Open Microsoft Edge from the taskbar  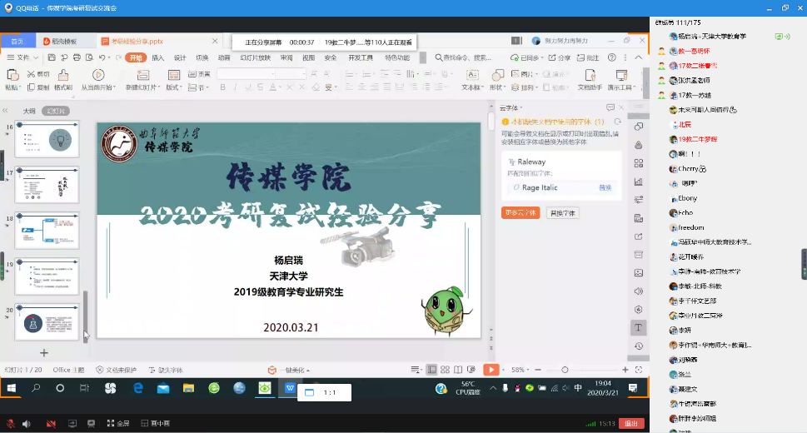138,388
